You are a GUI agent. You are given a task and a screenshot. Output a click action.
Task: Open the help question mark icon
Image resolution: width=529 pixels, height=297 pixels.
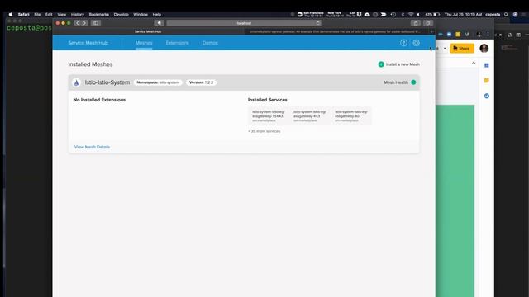403,43
